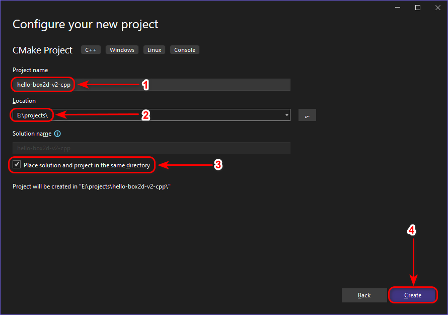Screen dimensions: 448x315
Task: Click the CMake Project template title
Action: (42, 50)
